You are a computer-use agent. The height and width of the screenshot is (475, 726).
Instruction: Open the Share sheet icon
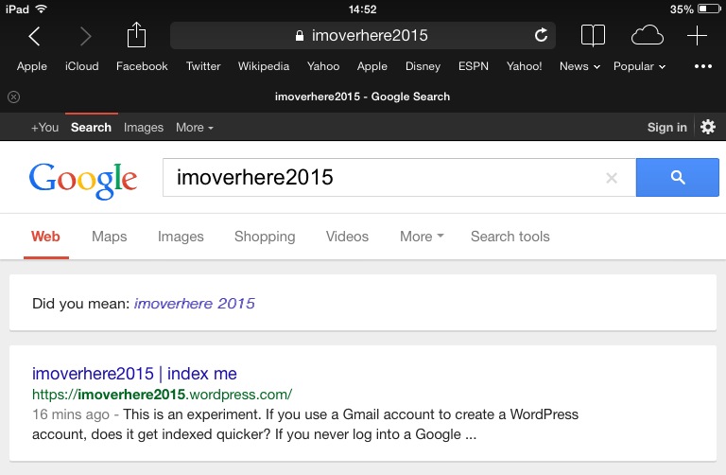137,36
